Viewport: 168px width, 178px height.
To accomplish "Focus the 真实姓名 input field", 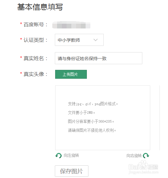I will pos(99,58).
